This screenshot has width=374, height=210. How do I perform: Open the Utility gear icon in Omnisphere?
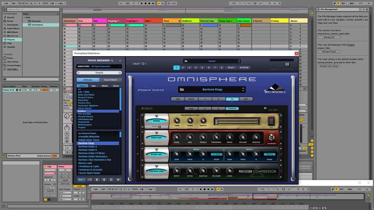coord(143,64)
